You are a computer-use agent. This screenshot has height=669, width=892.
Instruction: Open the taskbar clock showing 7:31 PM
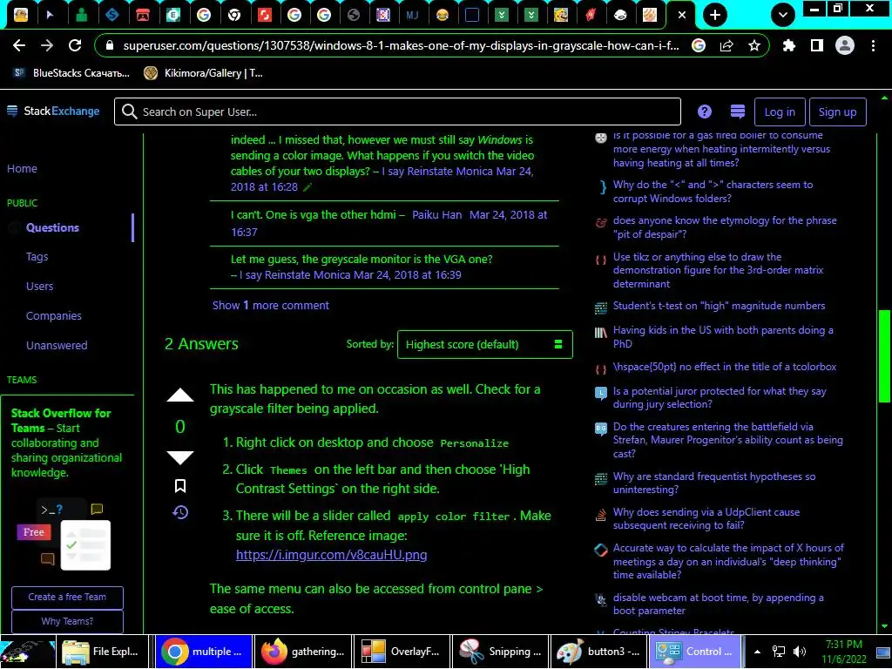click(843, 652)
